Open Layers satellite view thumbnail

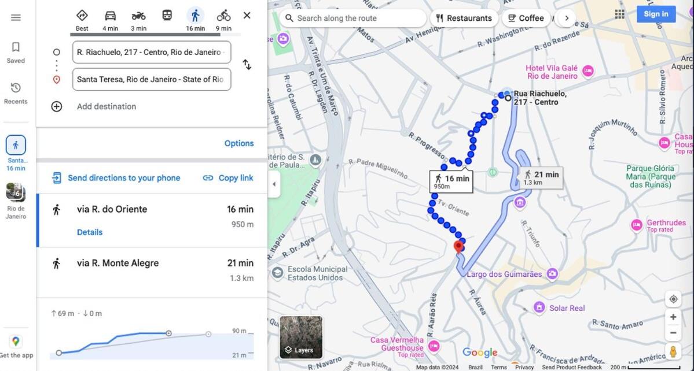click(301, 337)
